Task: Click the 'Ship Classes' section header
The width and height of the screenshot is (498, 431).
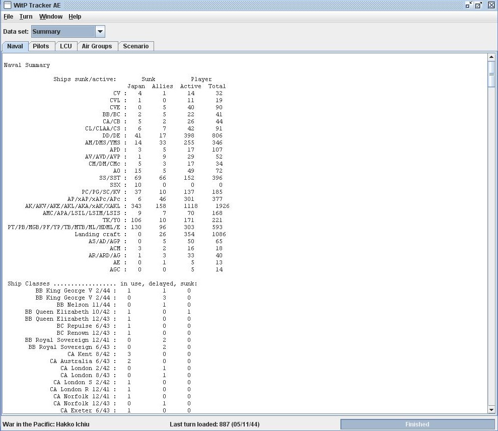Action: pos(29,283)
